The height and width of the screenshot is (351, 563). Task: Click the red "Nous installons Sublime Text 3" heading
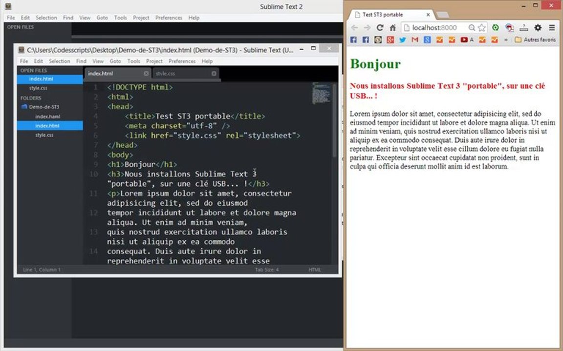click(x=447, y=91)
